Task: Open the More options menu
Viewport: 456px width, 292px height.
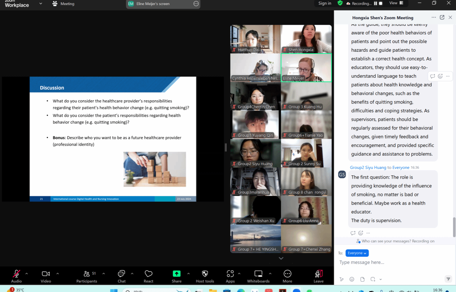Action: [x=287, y=274]
